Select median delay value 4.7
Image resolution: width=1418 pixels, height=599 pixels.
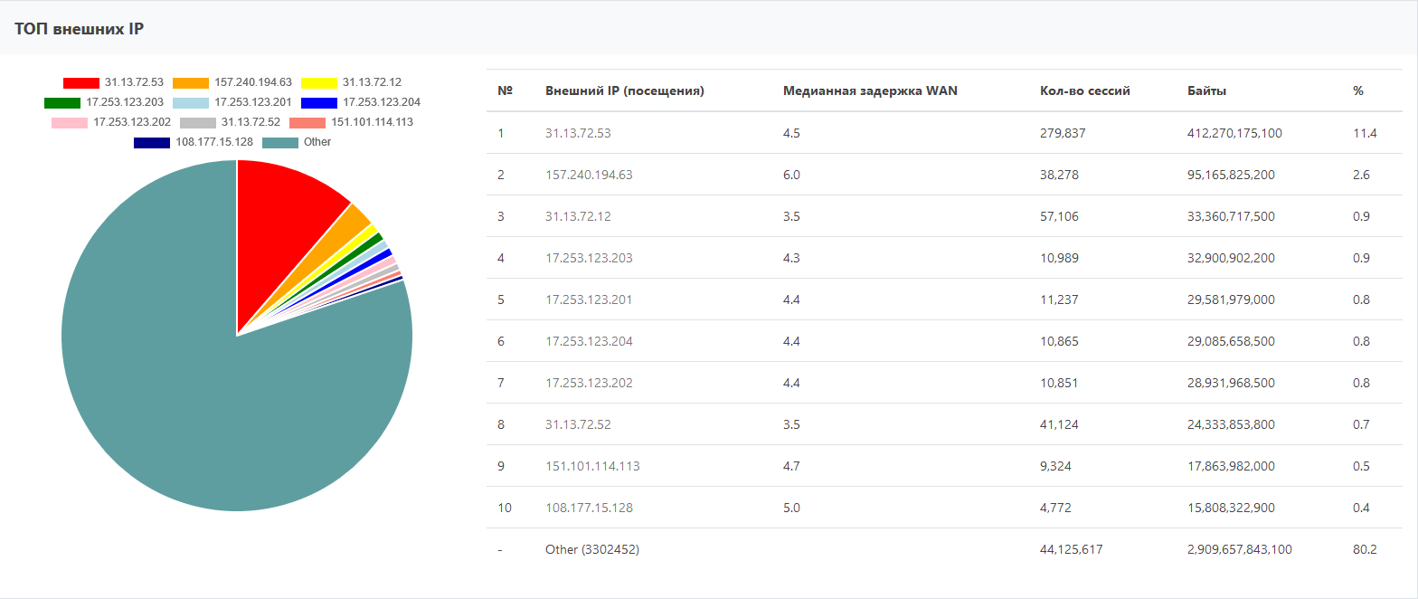click(791, 466)
